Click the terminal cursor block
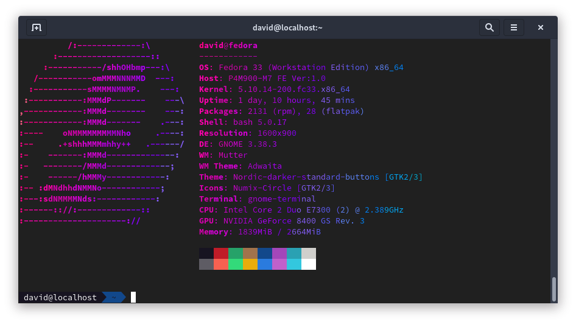This screenshot has height=324, width=576. click(133, 297)
